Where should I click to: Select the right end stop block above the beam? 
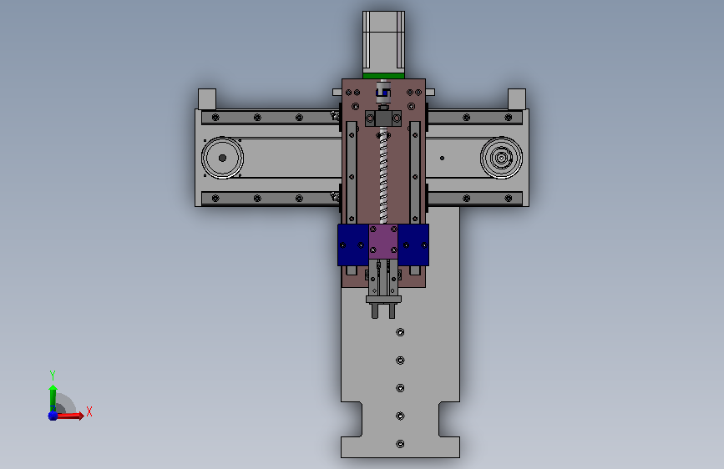click(517, 99)
